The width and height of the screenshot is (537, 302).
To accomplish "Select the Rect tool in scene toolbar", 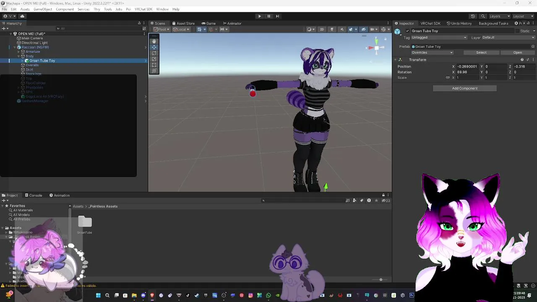I will [x=154, y=65].
